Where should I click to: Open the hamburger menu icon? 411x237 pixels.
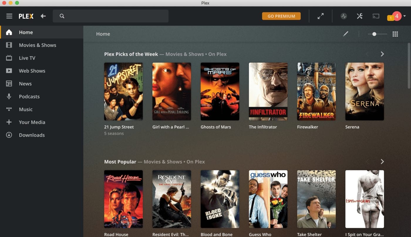tap(9, 16)
